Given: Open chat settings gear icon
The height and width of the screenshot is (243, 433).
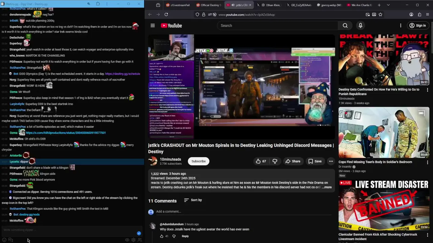Looking at the screenshot, I should pos(134,240).
